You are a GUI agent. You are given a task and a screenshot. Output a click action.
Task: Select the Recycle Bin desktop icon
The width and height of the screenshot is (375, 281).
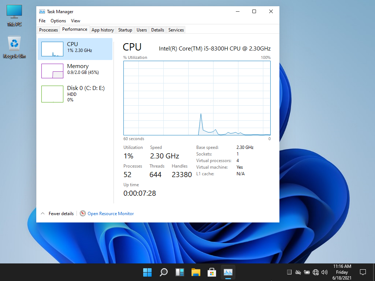coord(14,47)
